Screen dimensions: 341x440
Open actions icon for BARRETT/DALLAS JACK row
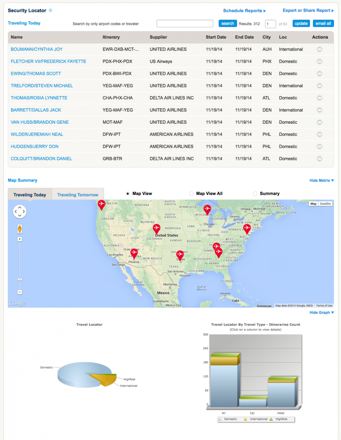coord(319,110)
